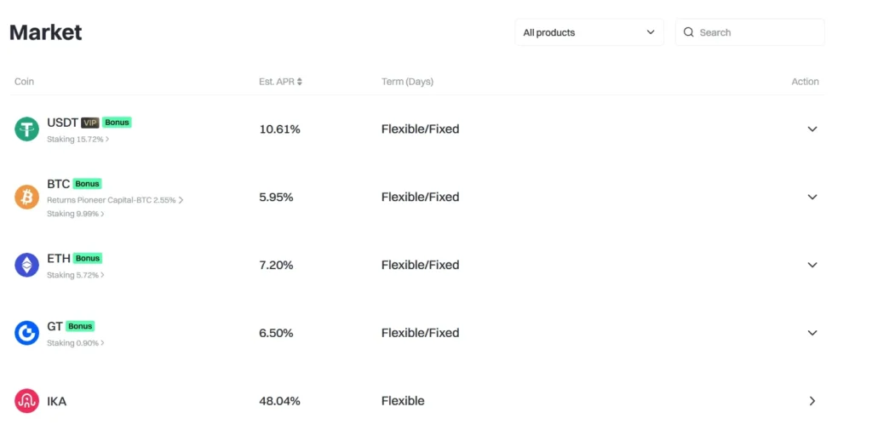Click the USDT Tether coin icon
The width and height of the screenshot is (872, 424).
26,129
